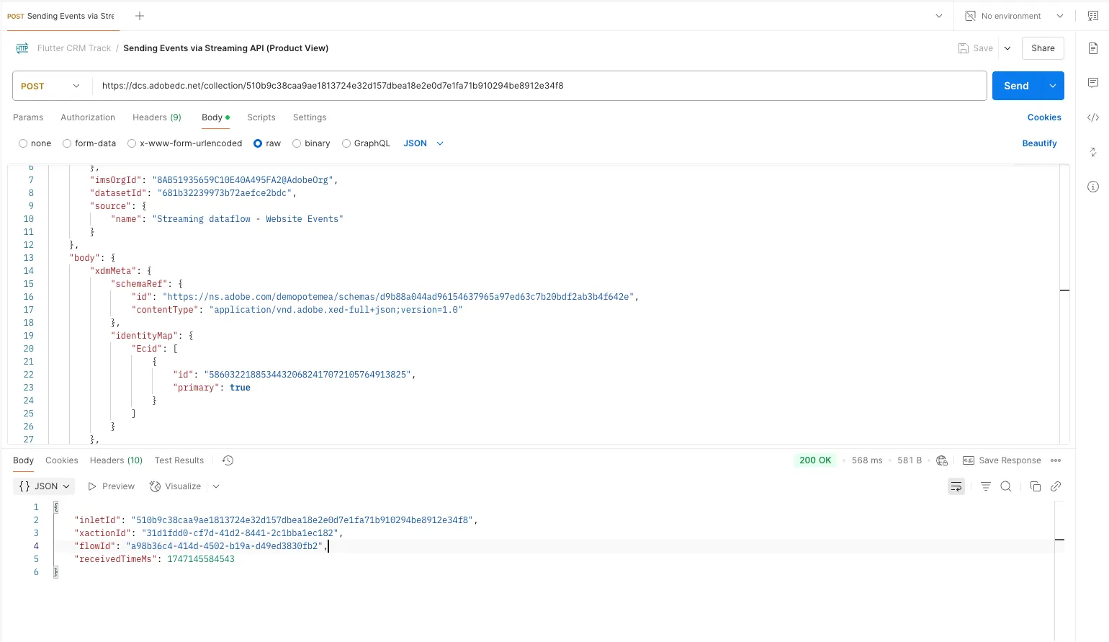
Task: Open the response Cookies tab
Action: tap(62, 460)
